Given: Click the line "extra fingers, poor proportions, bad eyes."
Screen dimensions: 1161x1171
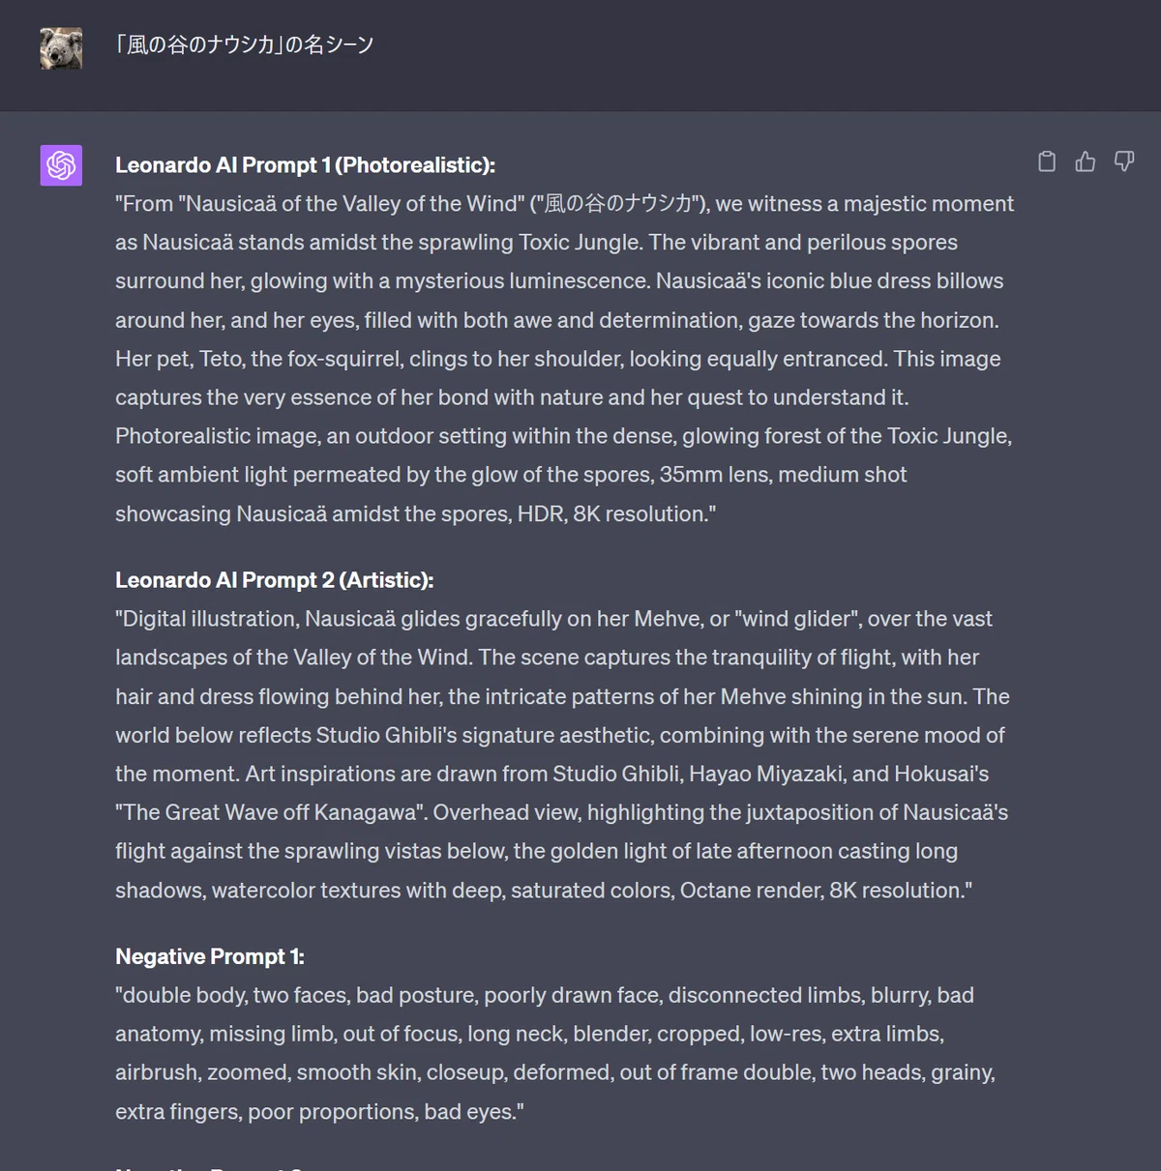Looking at the screenshot, I should pos(319,1112).
